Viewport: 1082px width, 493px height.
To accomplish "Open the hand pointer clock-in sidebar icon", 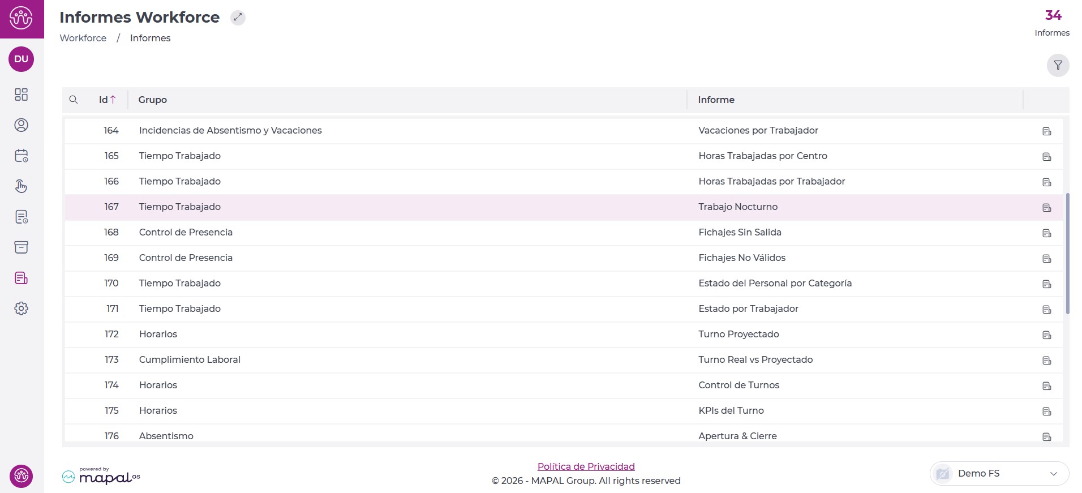I will [x=21, y=186].
